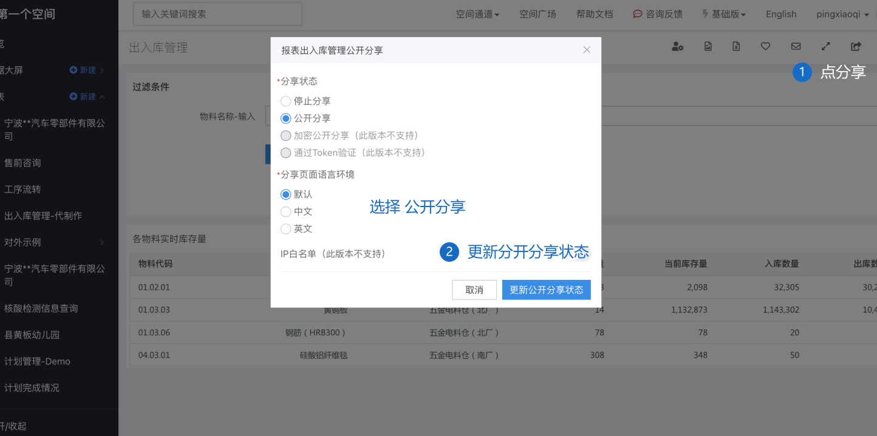
Task: Open 计划完成情况 in the sidebar
Action: pos(32,387)
